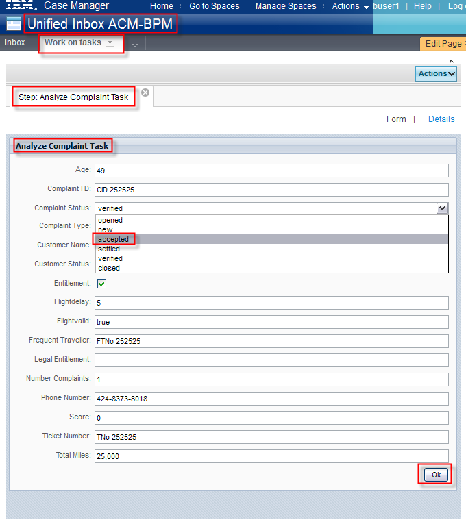Go to Home in top navigation
Screen dimensions: 466x522
(x=162, y=6)
